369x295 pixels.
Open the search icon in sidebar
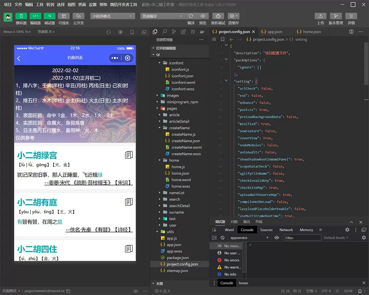(164, 32)
